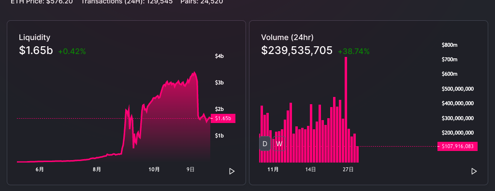This screenshot has width=495, height=191.
Task: Click the $2b axis label
Action: pyautogui.click(x=219, y=109)
